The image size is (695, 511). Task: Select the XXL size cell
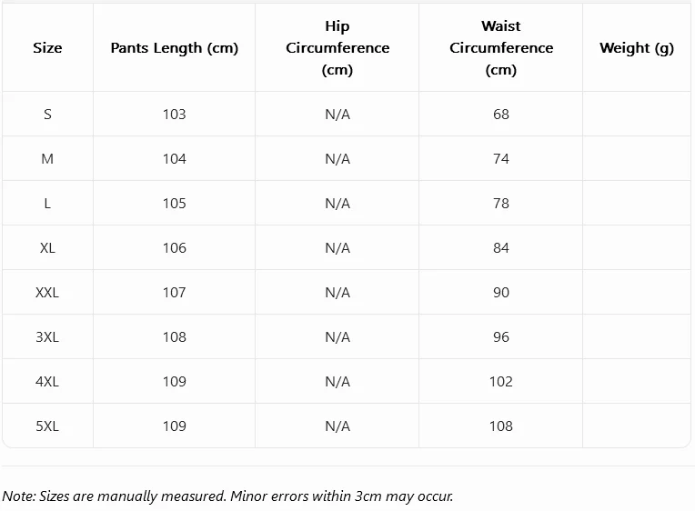tap(47, 293)
